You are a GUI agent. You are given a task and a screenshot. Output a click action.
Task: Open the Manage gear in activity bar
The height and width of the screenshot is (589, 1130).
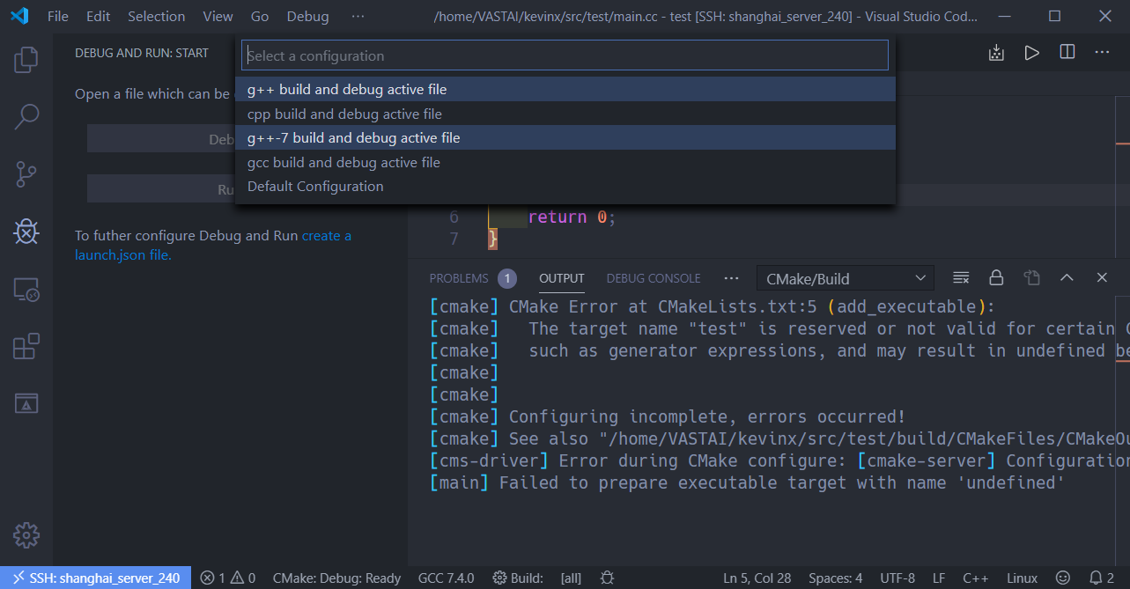26,534
